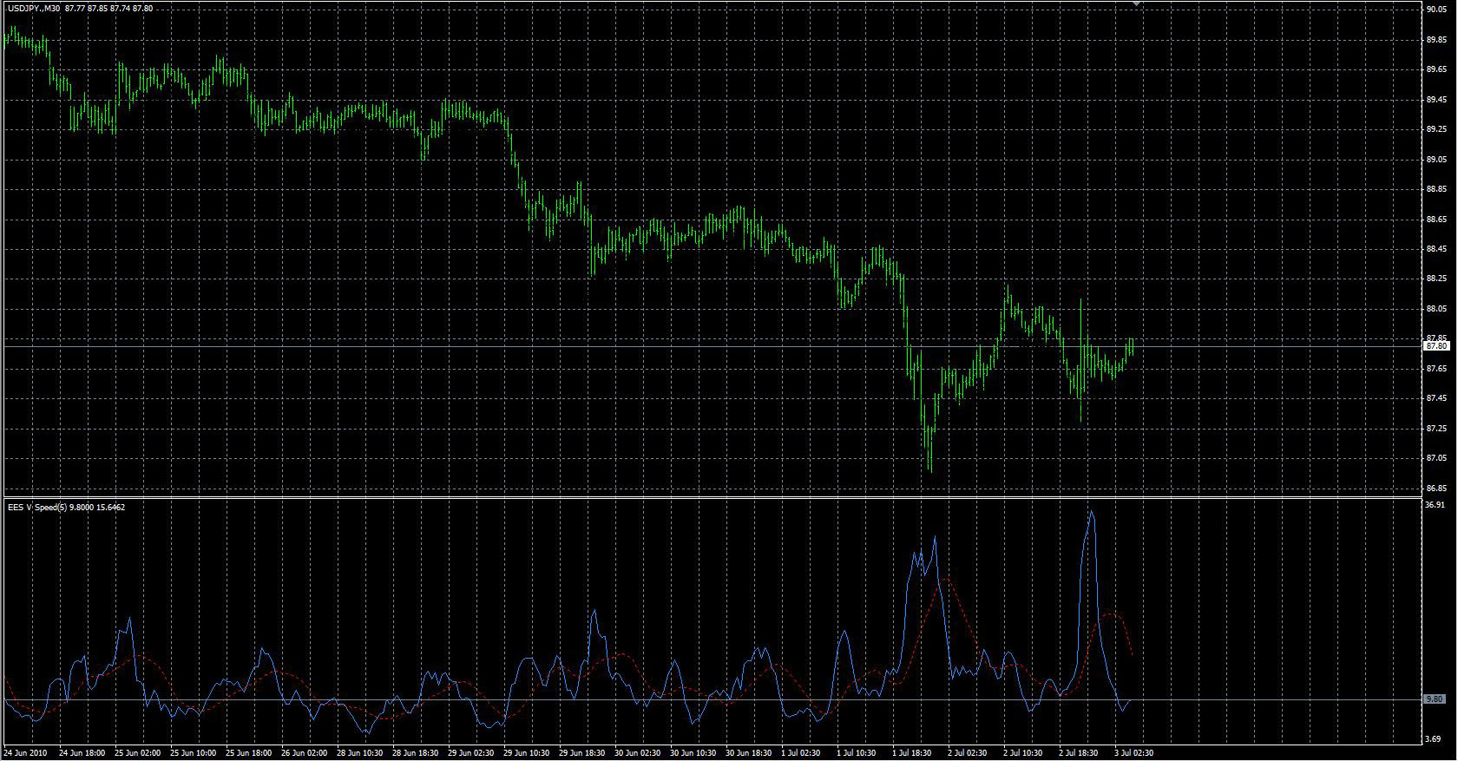
Task: Click the 2 Jul 10:30 time label
Action: pos(1024,753)
